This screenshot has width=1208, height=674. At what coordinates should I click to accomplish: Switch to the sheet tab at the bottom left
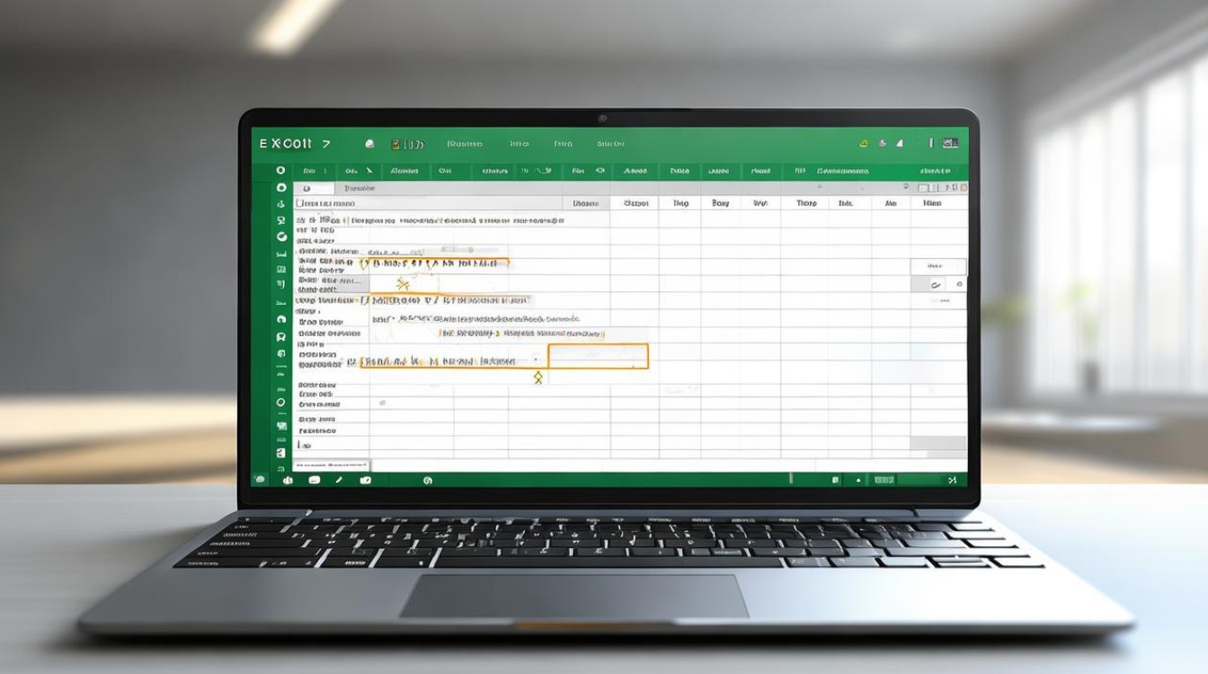click(x=331, y=465)
